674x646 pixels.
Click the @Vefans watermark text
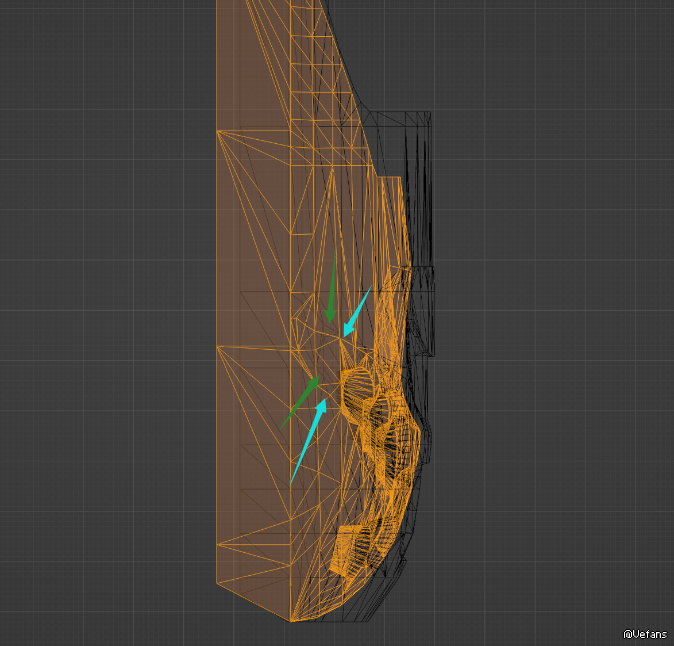[x=645, y=634]
